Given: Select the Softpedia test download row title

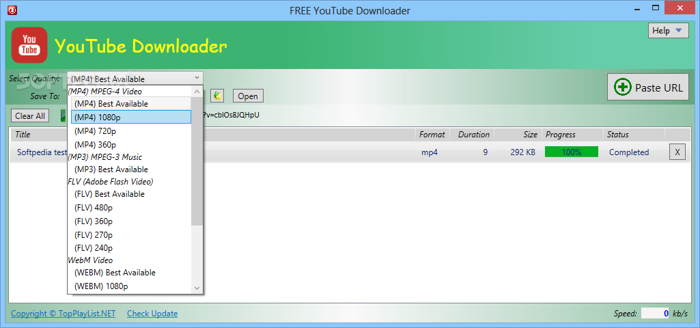Looking at the screenshot, I should click(42, 152).
